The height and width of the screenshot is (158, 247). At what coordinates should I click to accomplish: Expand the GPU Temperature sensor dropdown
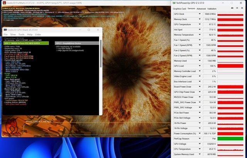(x=200, y=24)
